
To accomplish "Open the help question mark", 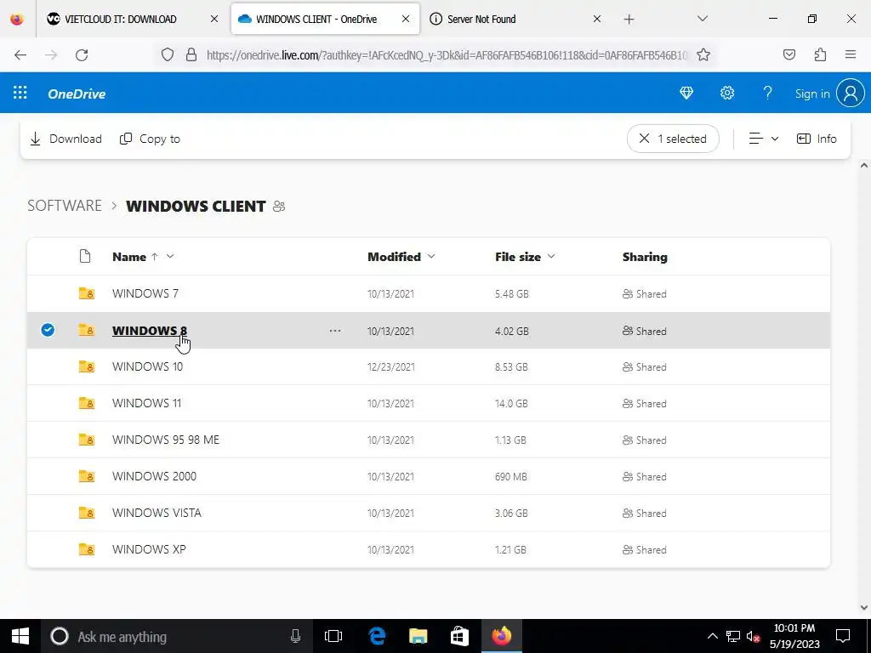I will 768,94.
